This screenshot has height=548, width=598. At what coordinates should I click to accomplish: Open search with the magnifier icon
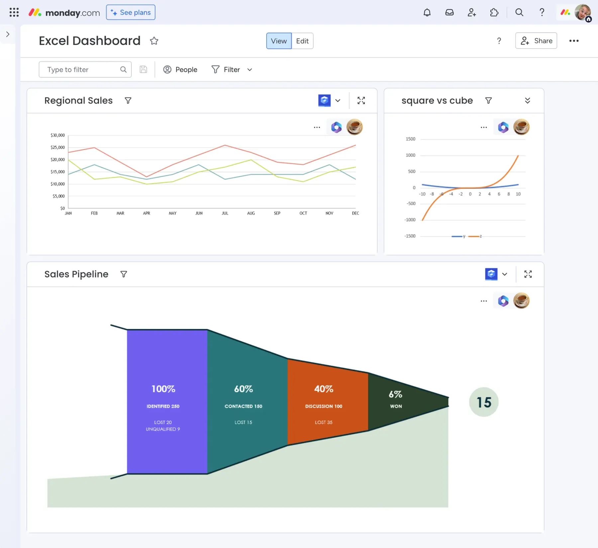click(x=520, y=12)
